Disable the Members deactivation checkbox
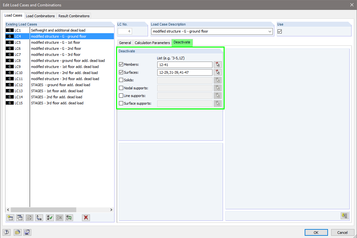 121,64
